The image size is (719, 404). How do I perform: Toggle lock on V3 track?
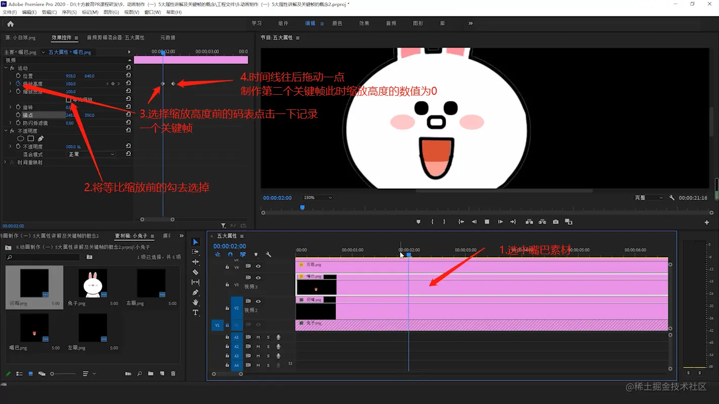point(227,285)
